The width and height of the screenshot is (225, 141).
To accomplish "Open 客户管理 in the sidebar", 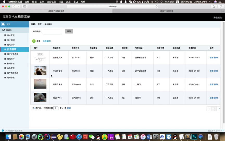I will (11, 35).
